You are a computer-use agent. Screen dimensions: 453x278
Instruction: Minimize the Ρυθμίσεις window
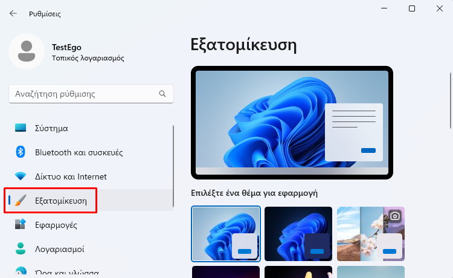(384, 8)
